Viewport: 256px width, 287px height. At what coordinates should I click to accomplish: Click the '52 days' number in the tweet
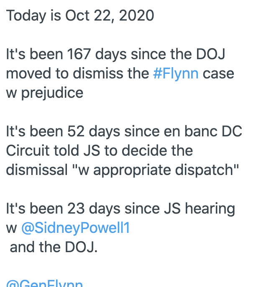[x=94, y=132]
